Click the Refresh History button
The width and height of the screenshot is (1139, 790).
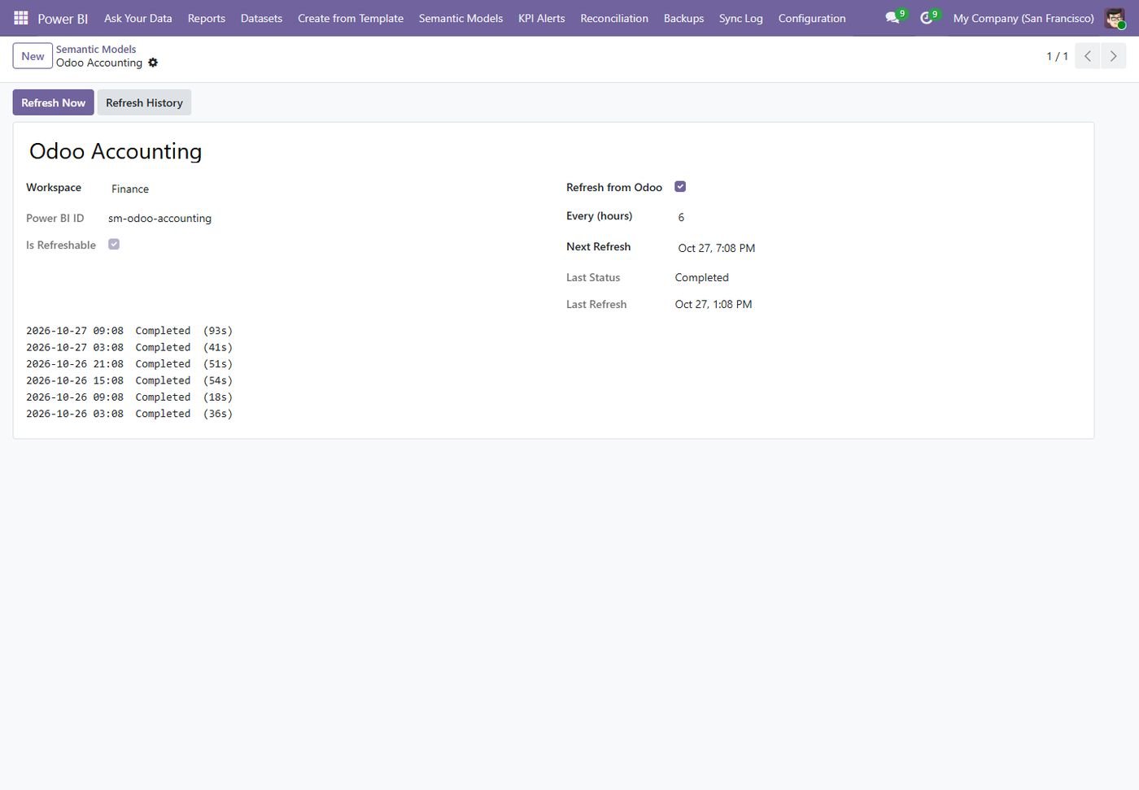(x=144, y=102)
